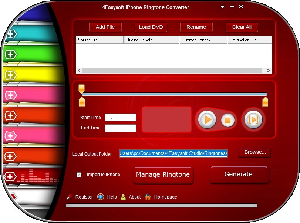Click the file list right scroll arrow
Viewport: 300px width, 223px height.
[x=269, y=70]
